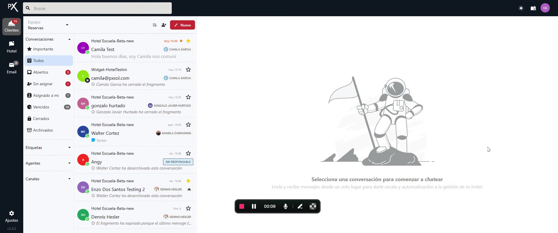
Task: Unstar the Camila Test conversation
Action: (188, 41)
